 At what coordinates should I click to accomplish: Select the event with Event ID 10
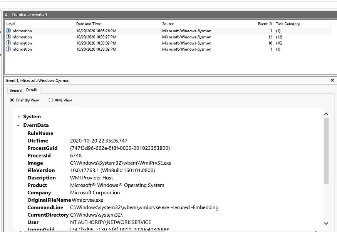tap(168, 43)
